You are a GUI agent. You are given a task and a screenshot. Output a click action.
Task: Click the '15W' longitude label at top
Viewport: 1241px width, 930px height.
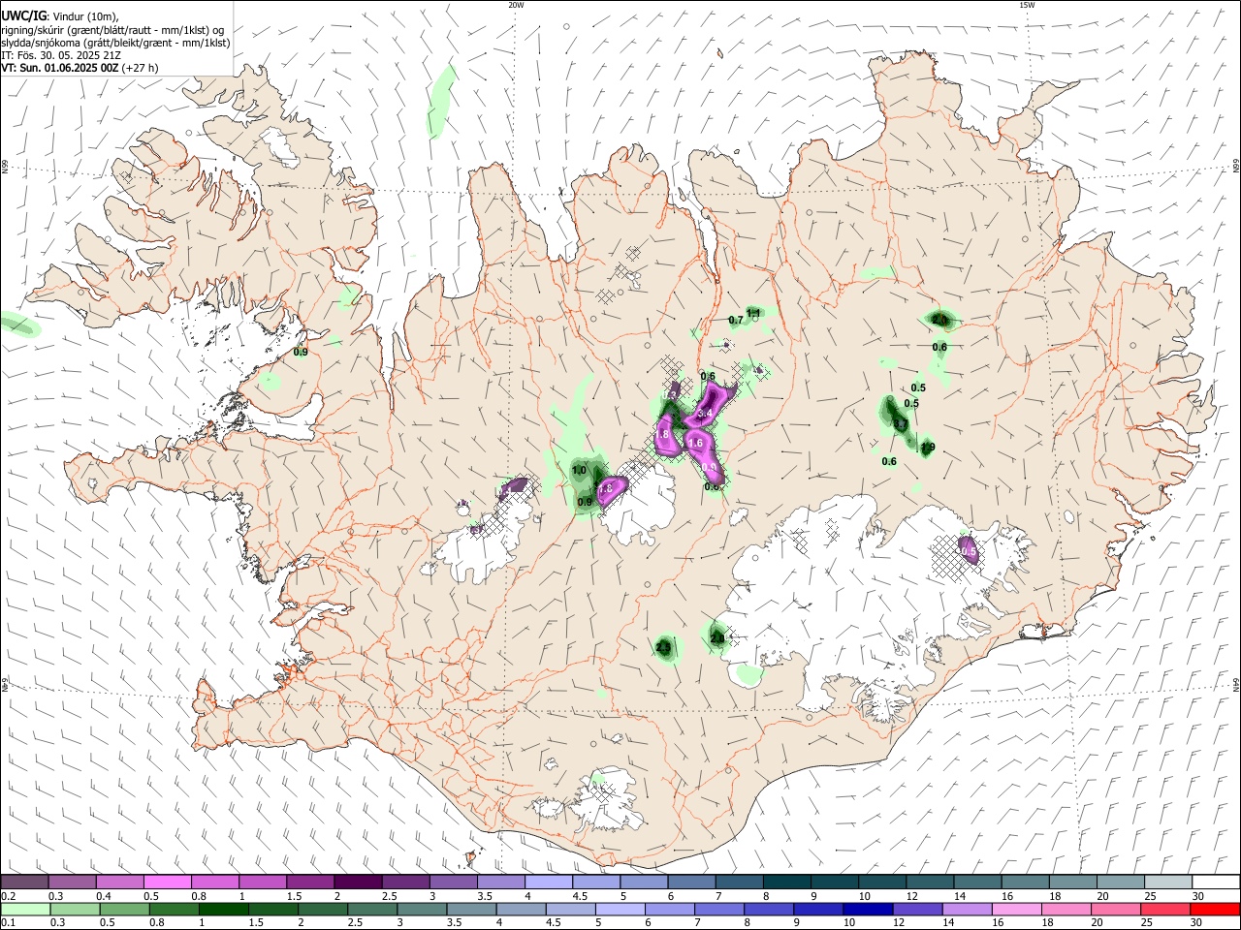(1027, 5)
